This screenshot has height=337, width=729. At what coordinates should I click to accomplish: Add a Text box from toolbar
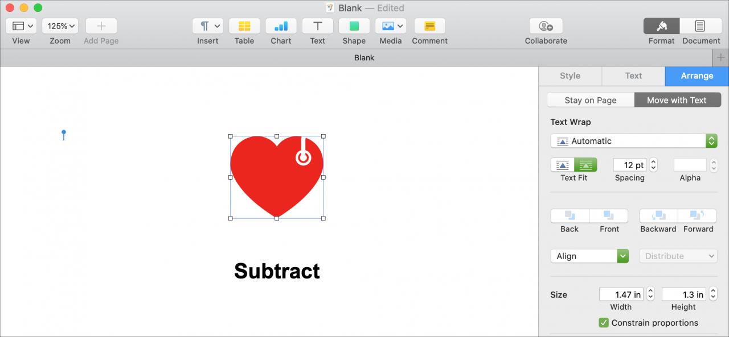pyautogui.click(x=318, y=26)
